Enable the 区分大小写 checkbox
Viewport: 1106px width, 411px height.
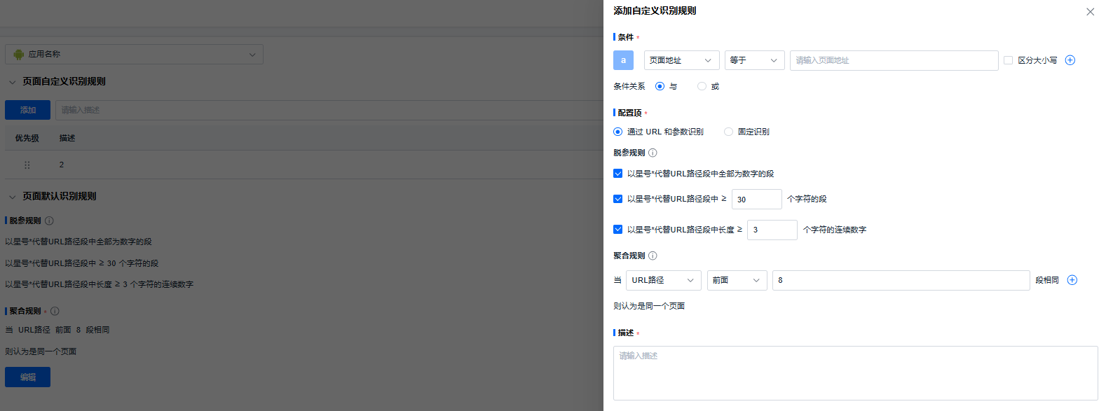(1008, 60)
